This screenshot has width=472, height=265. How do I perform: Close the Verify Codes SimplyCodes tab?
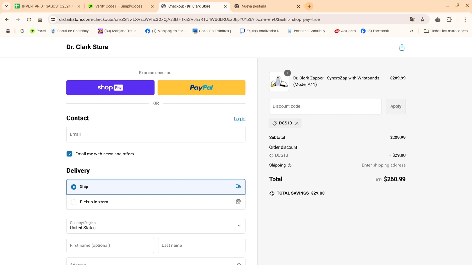(x=152, y=6)
